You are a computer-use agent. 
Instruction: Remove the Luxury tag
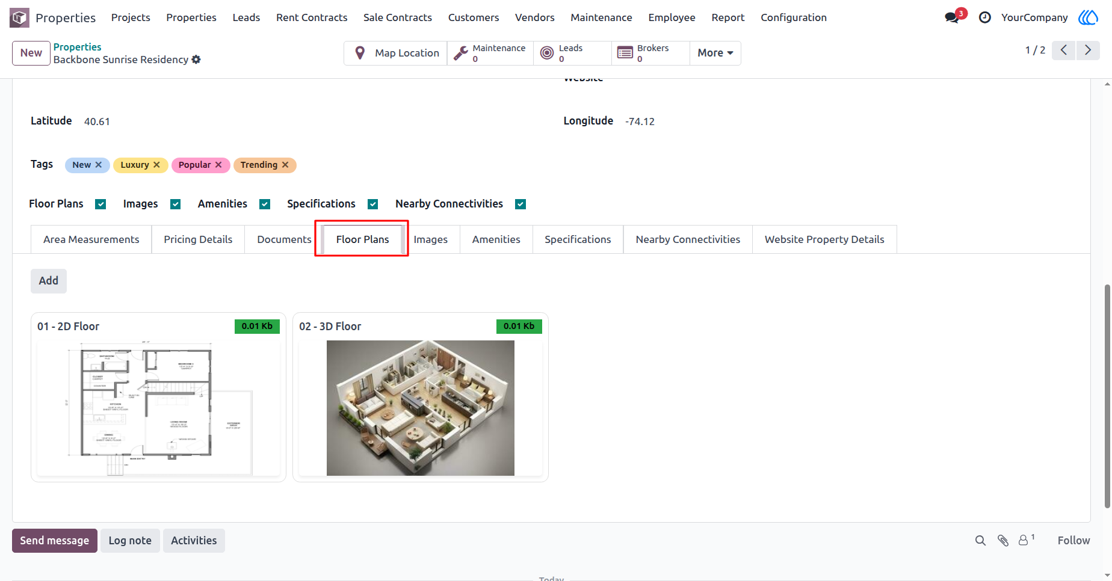[156, 165]
